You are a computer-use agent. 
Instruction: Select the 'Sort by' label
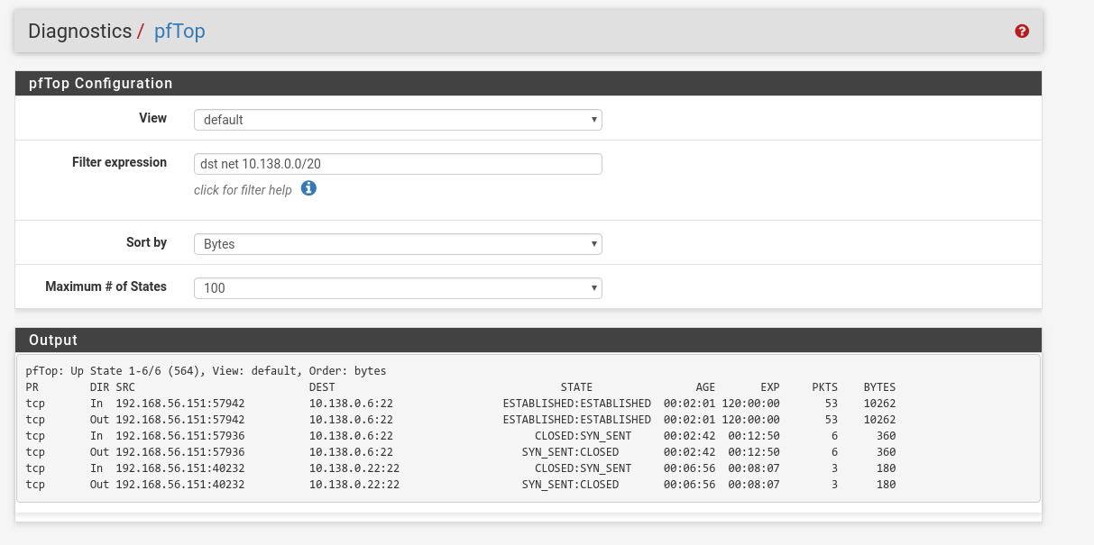click(x=146, y=243)
